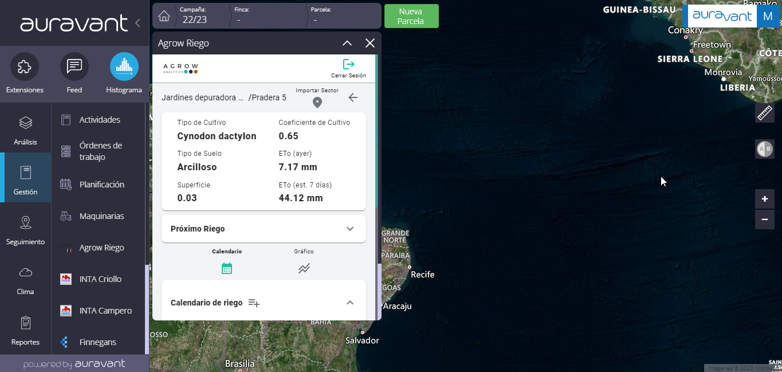Click the home icon in campaign bar
The image size is (782, 372).
click(164, 16)
